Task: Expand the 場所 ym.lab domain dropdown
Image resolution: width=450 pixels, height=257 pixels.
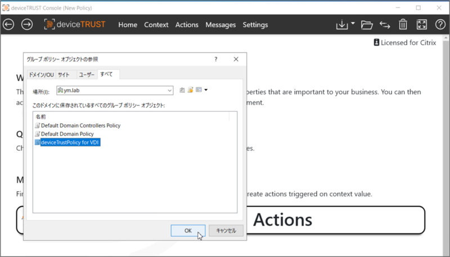Action: 170,91
